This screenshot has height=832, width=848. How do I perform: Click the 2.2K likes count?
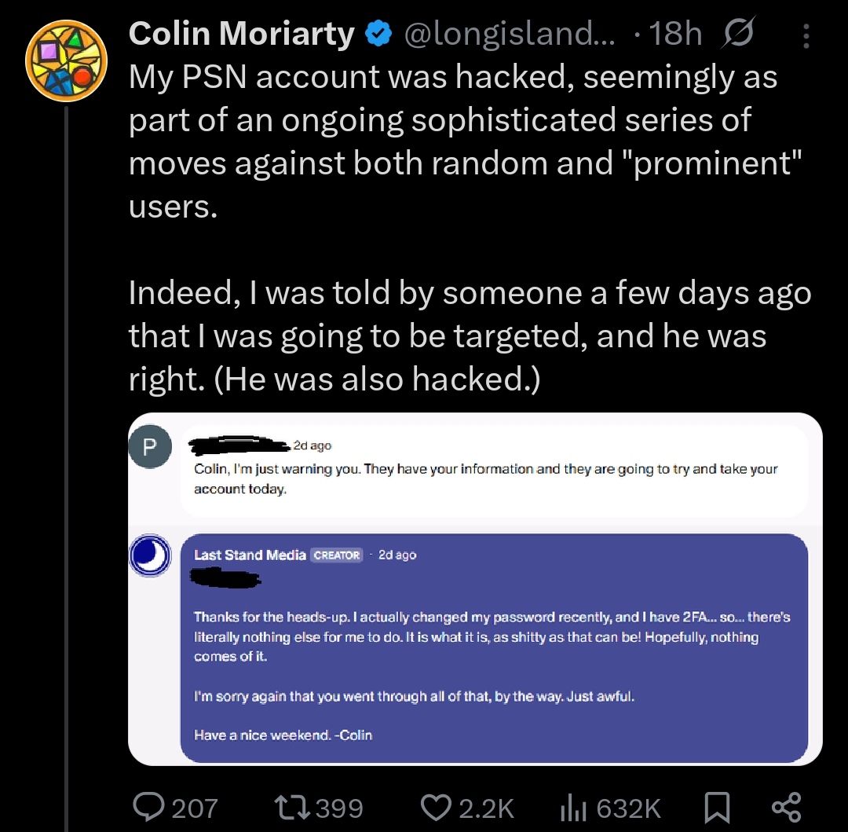coord(486,808)
